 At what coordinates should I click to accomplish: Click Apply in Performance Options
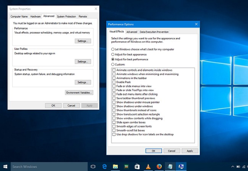pos(190,151)
